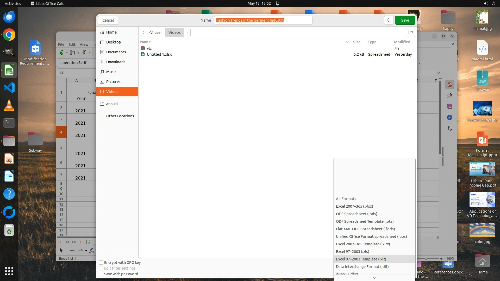The height and width of the screenshot is (281, 500).
Task: Open the Gallery sidebar icon
Action: [450, 106]
